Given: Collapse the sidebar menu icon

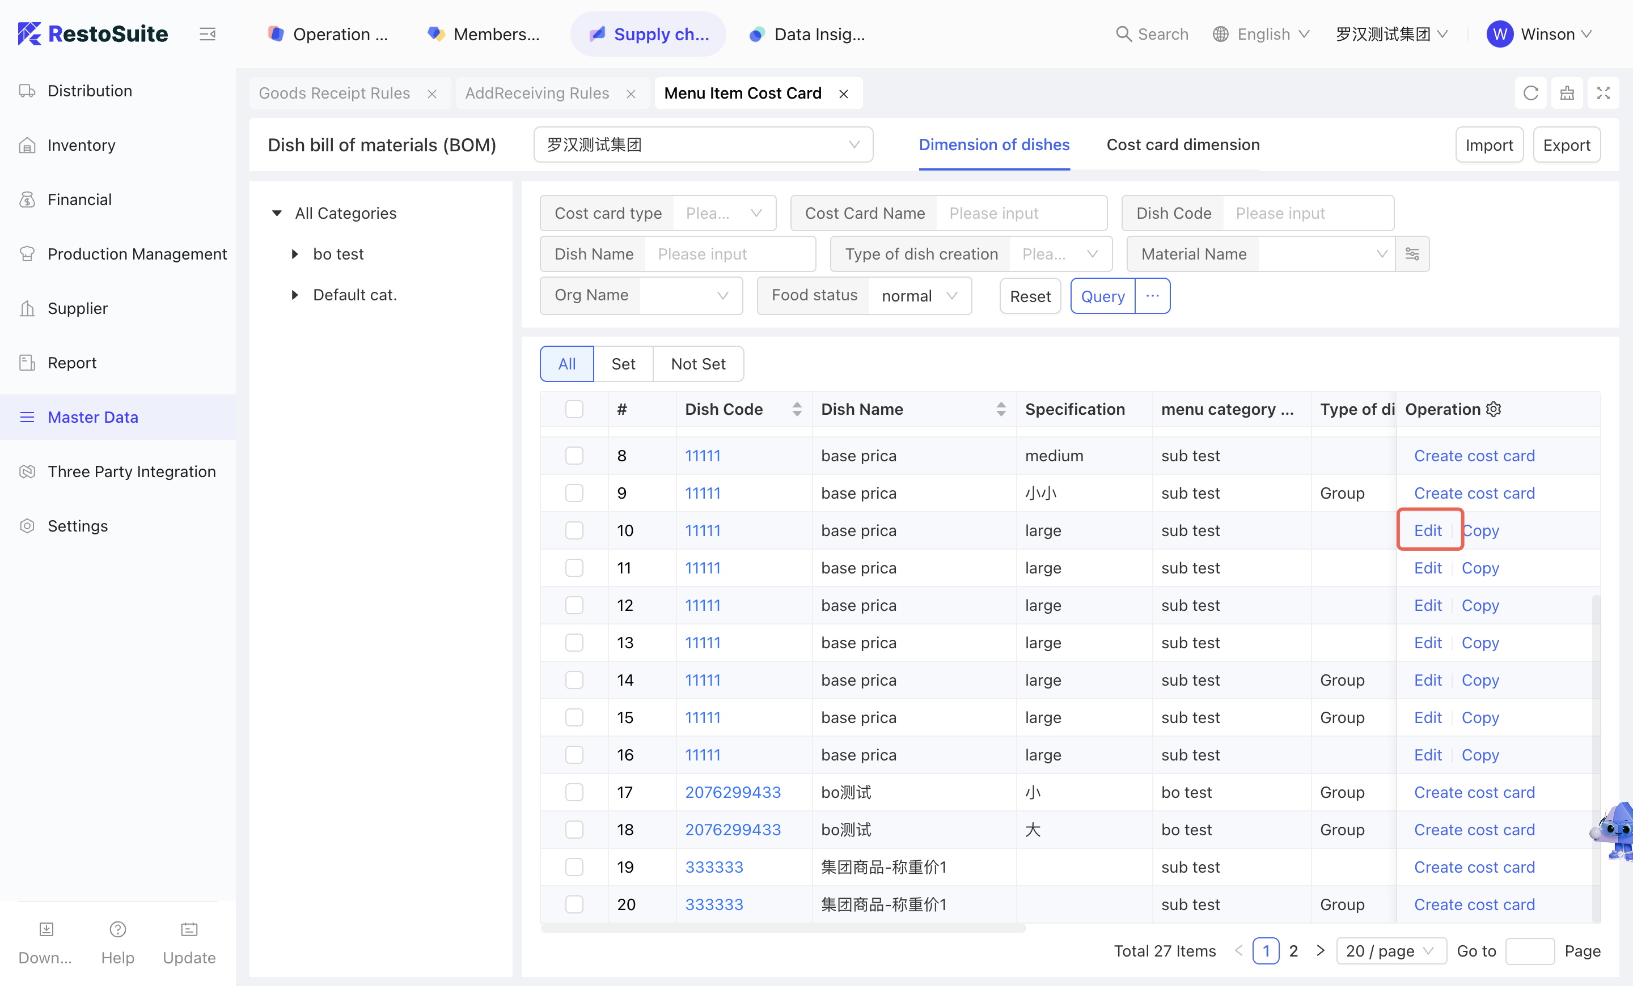Looking at the screenshot, I should (208, 34).
